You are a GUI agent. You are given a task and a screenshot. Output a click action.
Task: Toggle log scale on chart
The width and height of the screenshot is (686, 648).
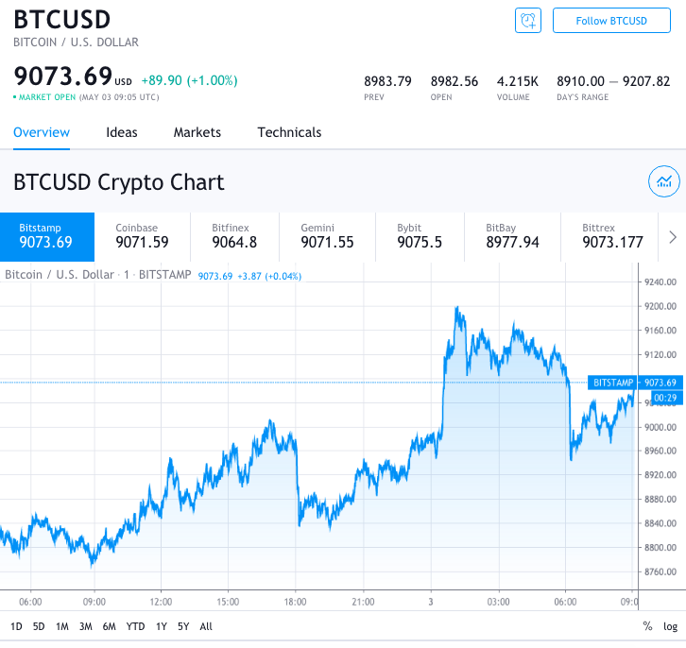(x=670, y=626)
